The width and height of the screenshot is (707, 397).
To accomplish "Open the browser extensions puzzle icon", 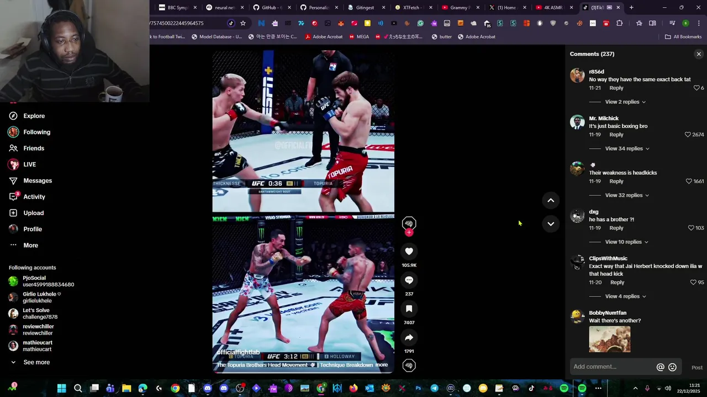I will (619, 23).
